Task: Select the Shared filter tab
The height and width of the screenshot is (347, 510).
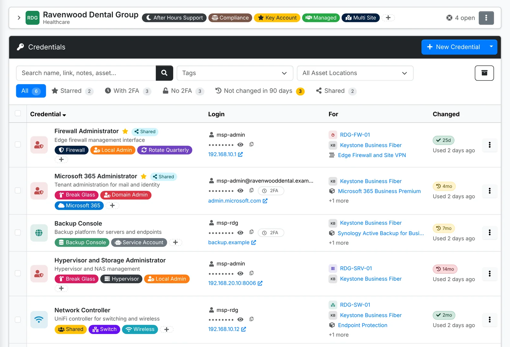Action: 336,91
